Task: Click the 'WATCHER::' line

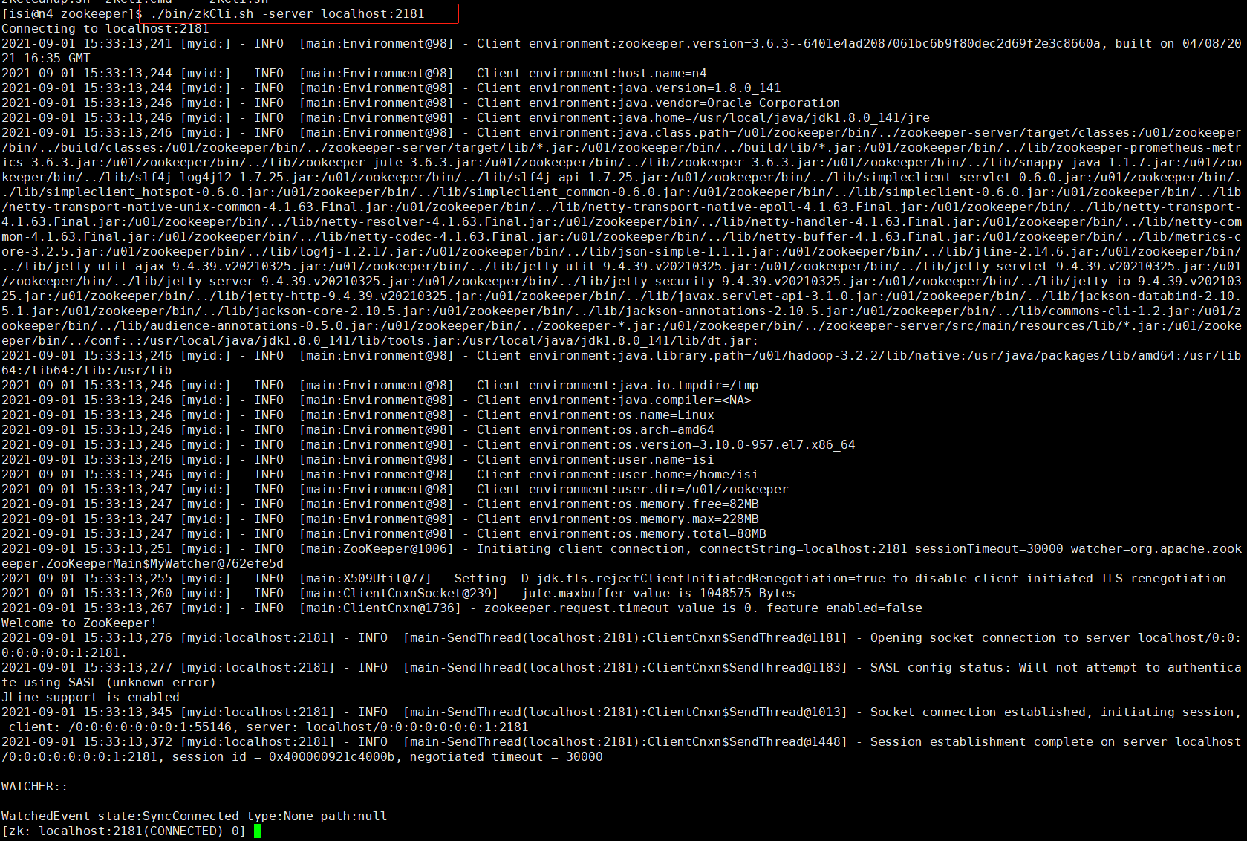Action: click(35, 786)
